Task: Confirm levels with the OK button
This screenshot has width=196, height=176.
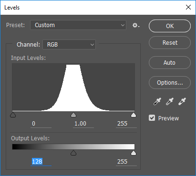Action: [x=170, y=26]
